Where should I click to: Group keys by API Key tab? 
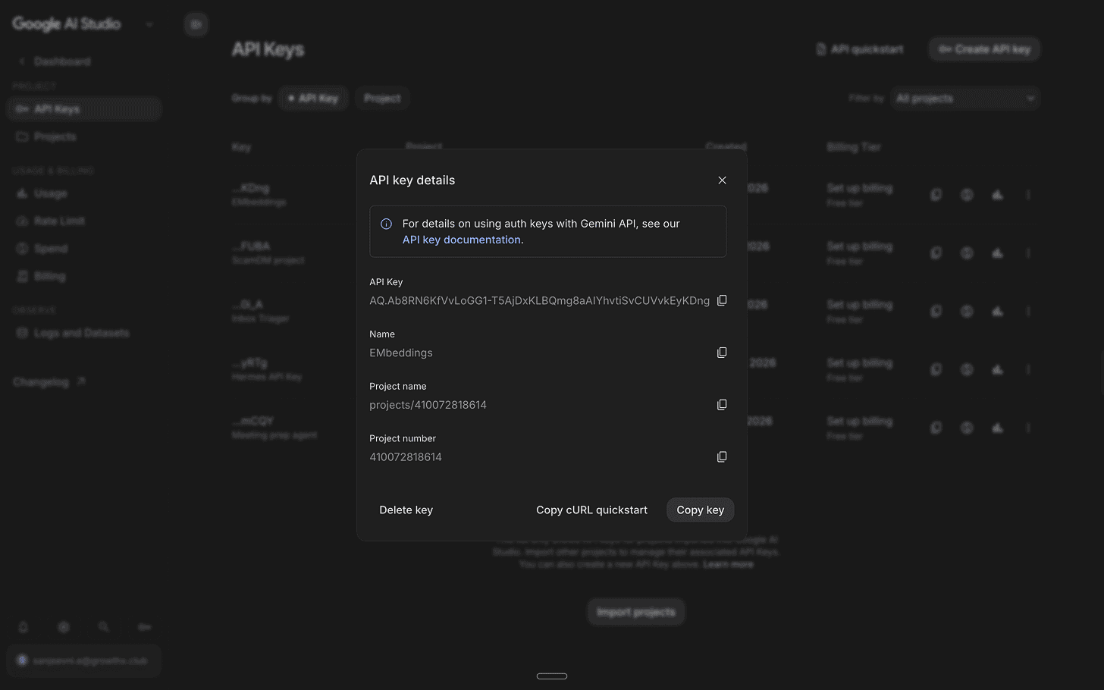point(313,99)
